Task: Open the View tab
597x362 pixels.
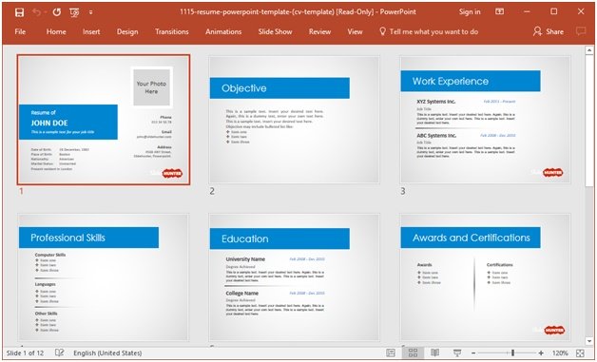Action: (x=355, y=31)
